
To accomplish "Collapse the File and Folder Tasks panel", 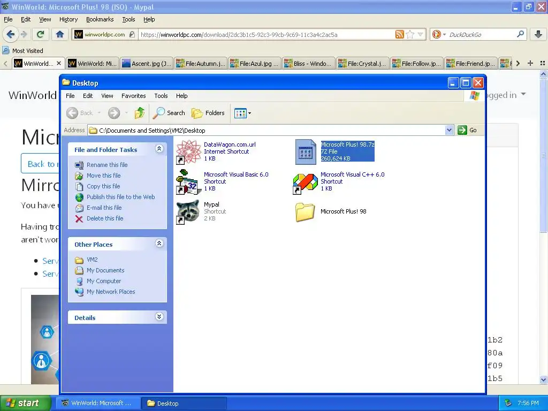I will pos(159,149).
